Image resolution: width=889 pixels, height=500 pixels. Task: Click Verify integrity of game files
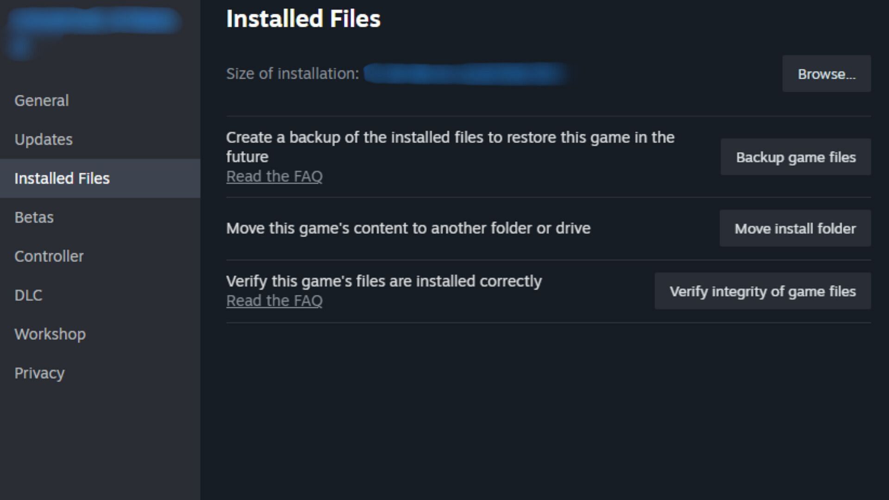click(x=762, y=291)
